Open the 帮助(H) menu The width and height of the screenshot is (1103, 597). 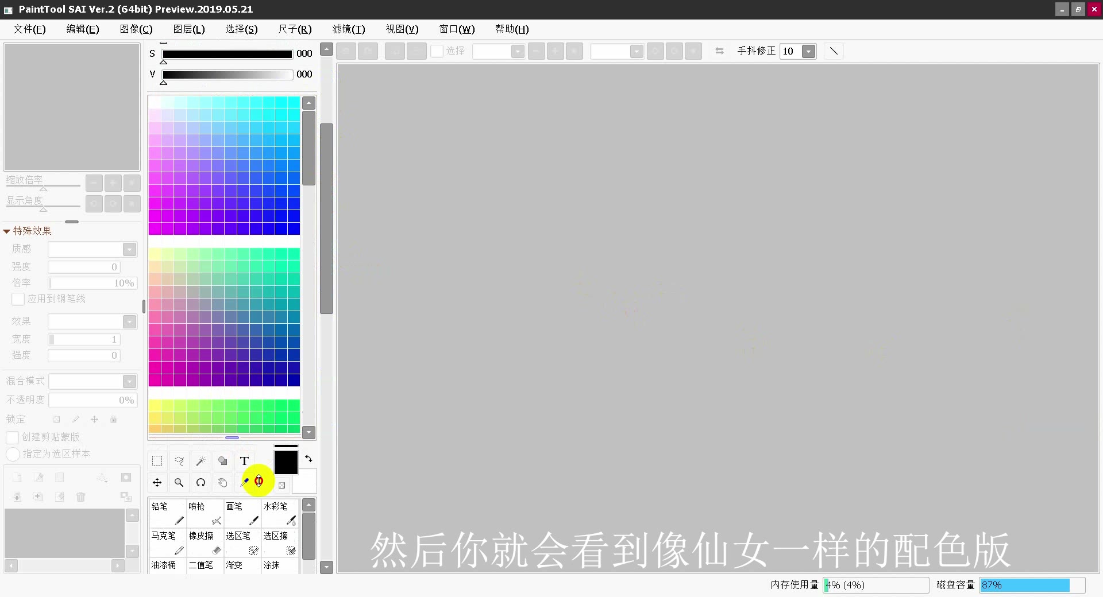(x=512, y=29)
